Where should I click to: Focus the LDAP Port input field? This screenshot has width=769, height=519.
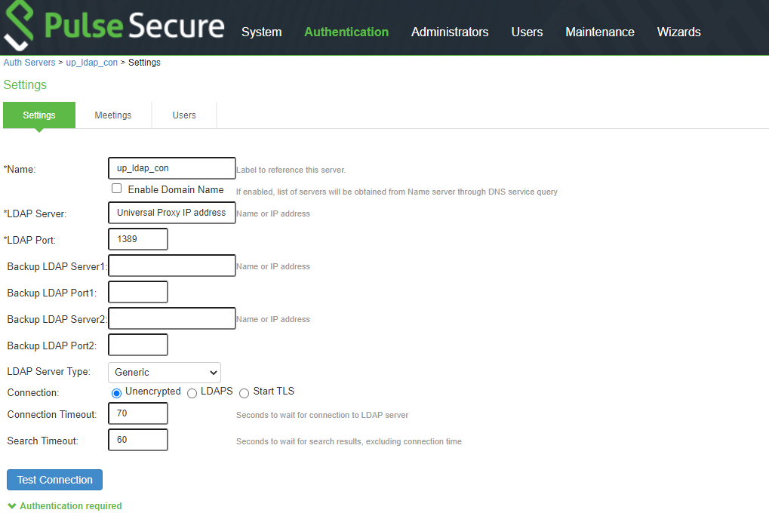137,238
